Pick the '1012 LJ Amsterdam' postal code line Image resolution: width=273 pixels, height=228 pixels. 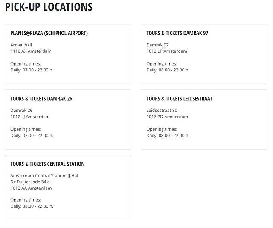(x=30, y=117)
